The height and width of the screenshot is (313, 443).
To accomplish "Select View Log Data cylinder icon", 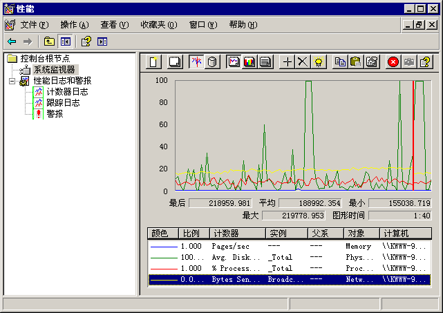I will pyautogui.click(x=212, y=62).
